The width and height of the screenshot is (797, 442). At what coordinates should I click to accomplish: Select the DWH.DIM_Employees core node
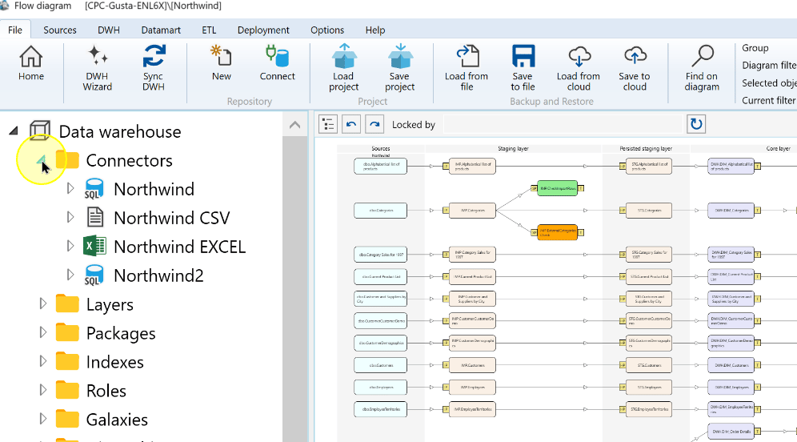coord(731,387)
